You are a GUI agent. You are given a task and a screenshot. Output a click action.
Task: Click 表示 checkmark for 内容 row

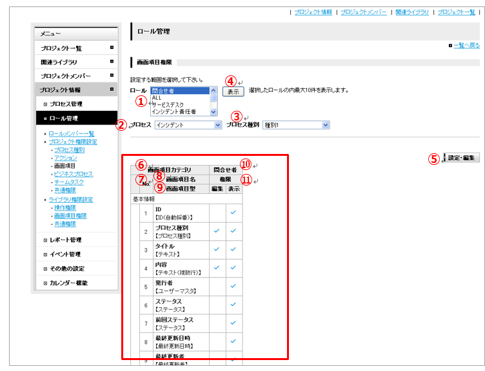[x=233, y=267]
